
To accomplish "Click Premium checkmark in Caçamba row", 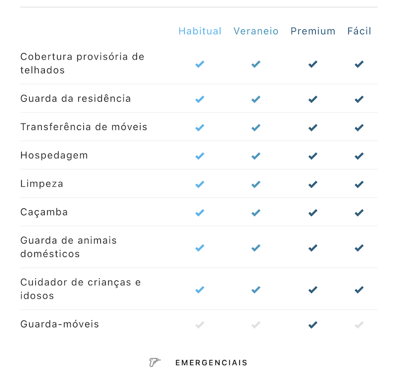I will coord(313,212).
